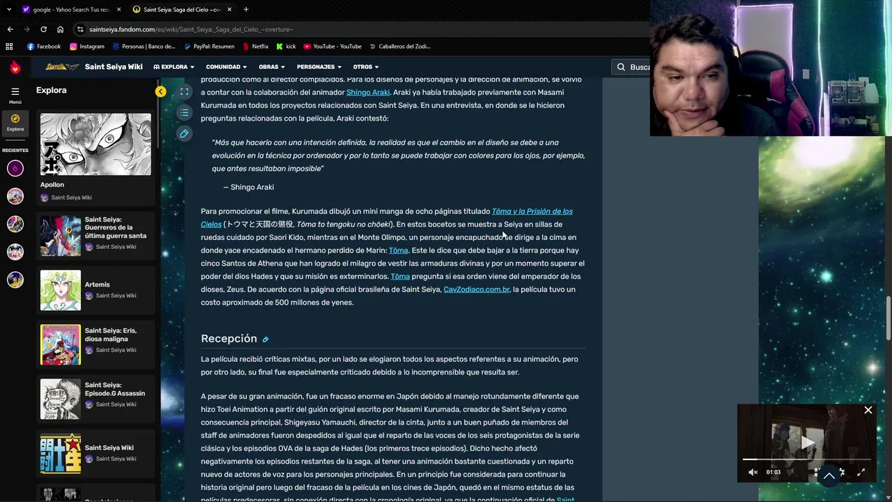Open the kick bookmark
This screenshot has width=892, height=502.
pos(286,47)
